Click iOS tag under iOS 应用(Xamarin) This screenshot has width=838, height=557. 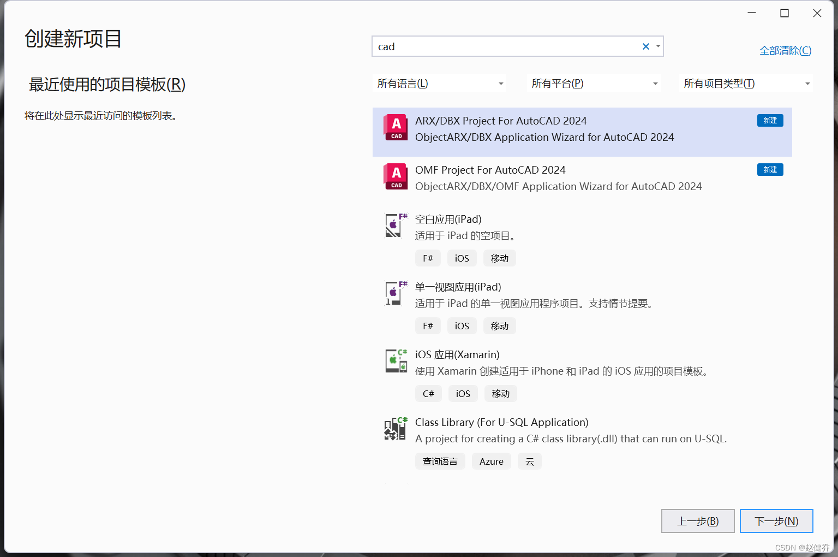(463, 394)
